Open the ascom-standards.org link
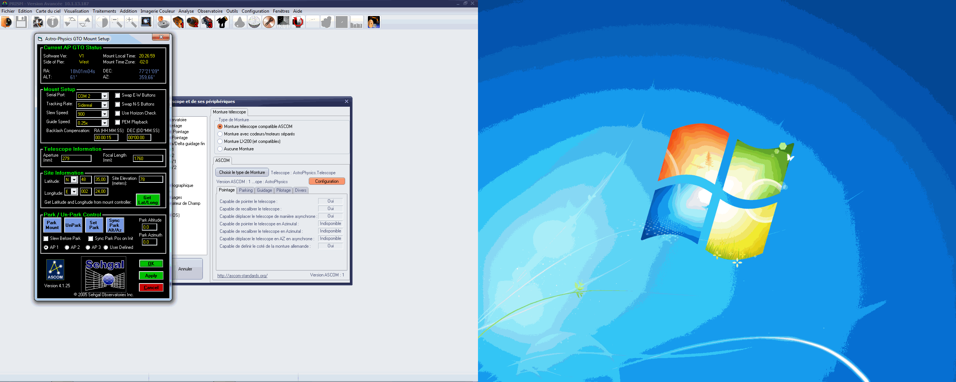This screenshot has height=382, width=956. point(242,276)
